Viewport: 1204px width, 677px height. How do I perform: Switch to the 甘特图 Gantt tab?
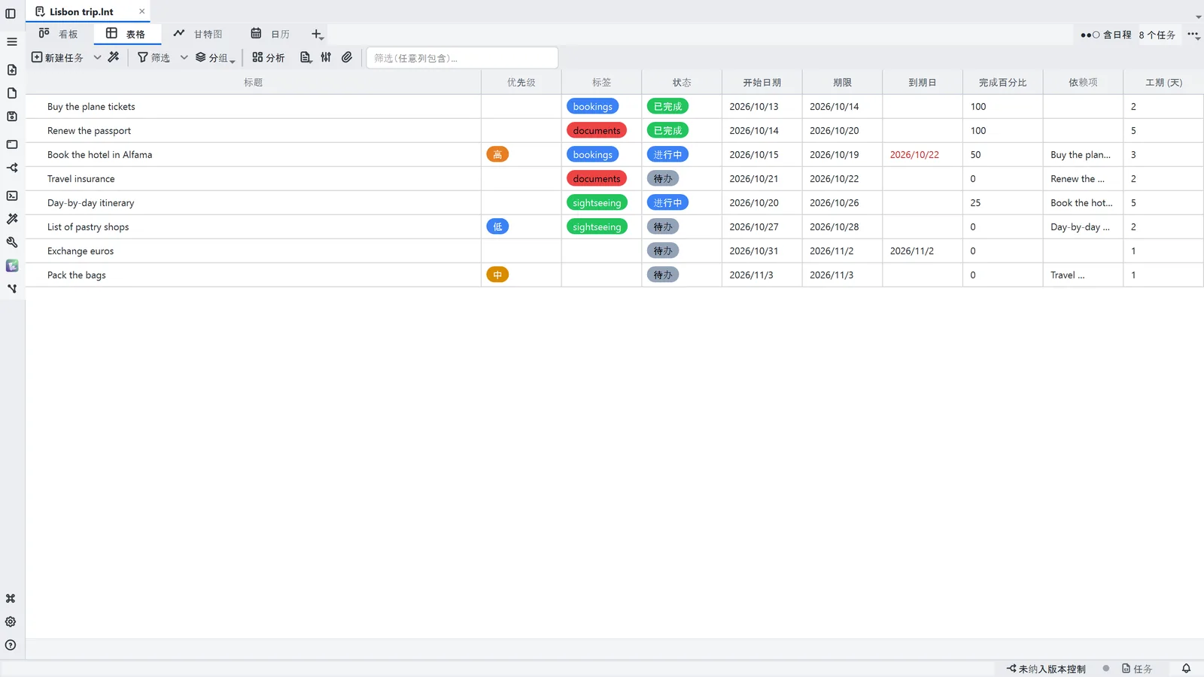coord(198,34)
